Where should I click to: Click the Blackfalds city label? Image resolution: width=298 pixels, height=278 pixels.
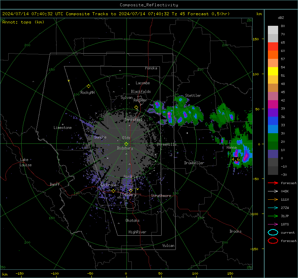coord(141,92)
